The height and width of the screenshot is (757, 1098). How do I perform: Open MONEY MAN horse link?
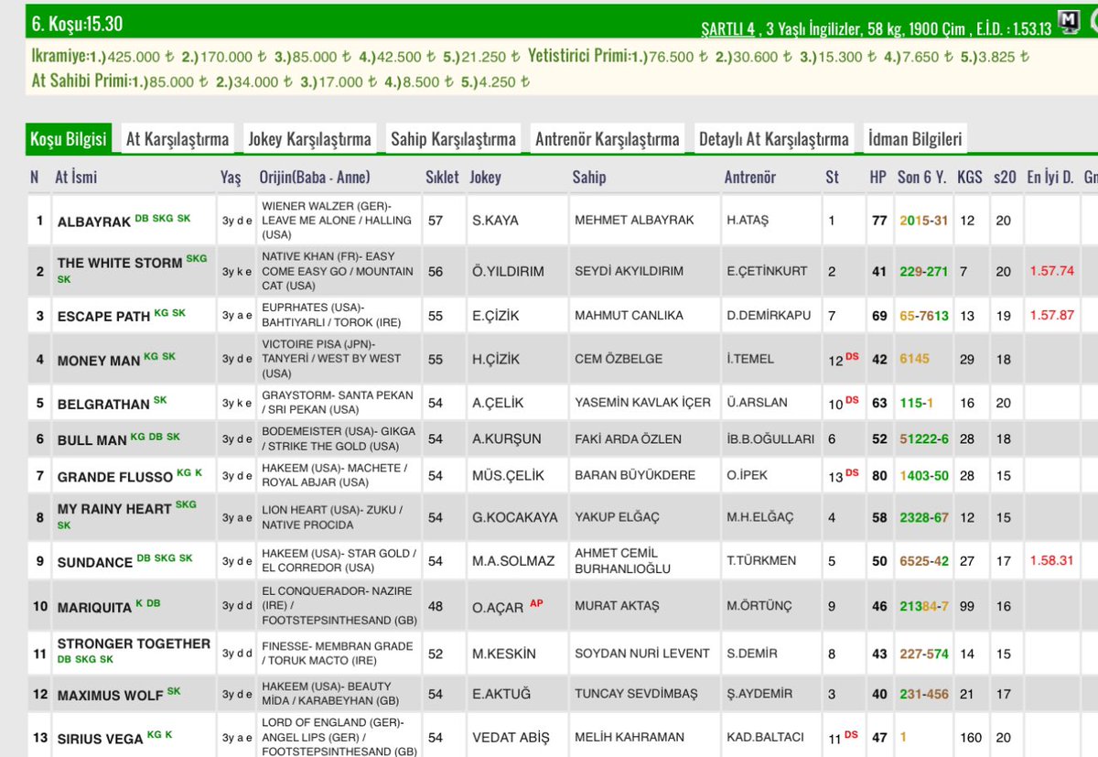(x=99, y=361)
